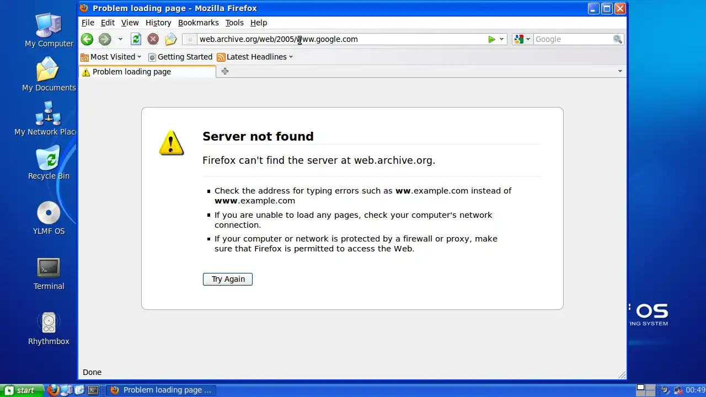Click the Try Again button

coord(228,279)
